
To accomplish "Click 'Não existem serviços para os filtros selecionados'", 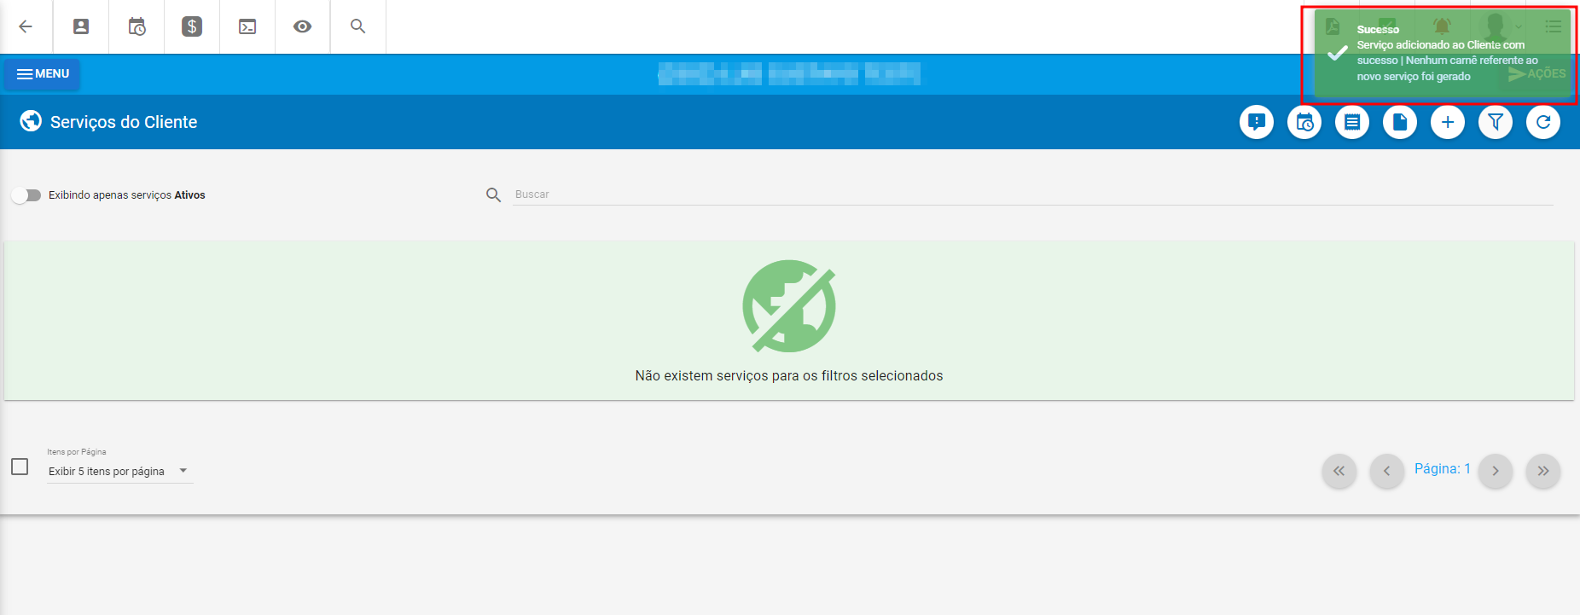I will [789, 376].
